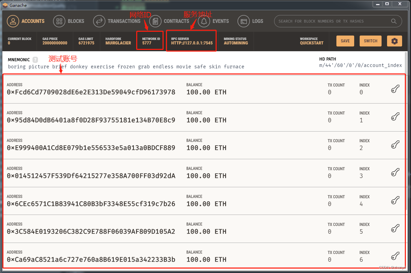Screen dimensions: 411x273
Task: Show private key for account index 5
Action: (395, 228)
